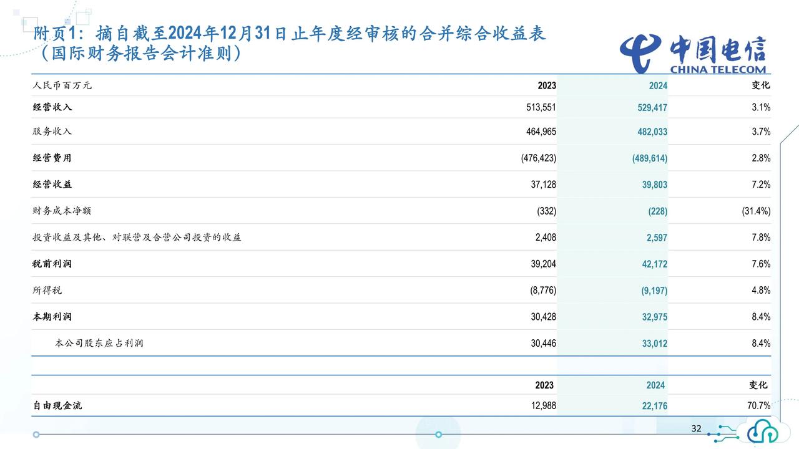799x449 pixels.
Task: Click the value 464,965
Action: tap(541, 132)
